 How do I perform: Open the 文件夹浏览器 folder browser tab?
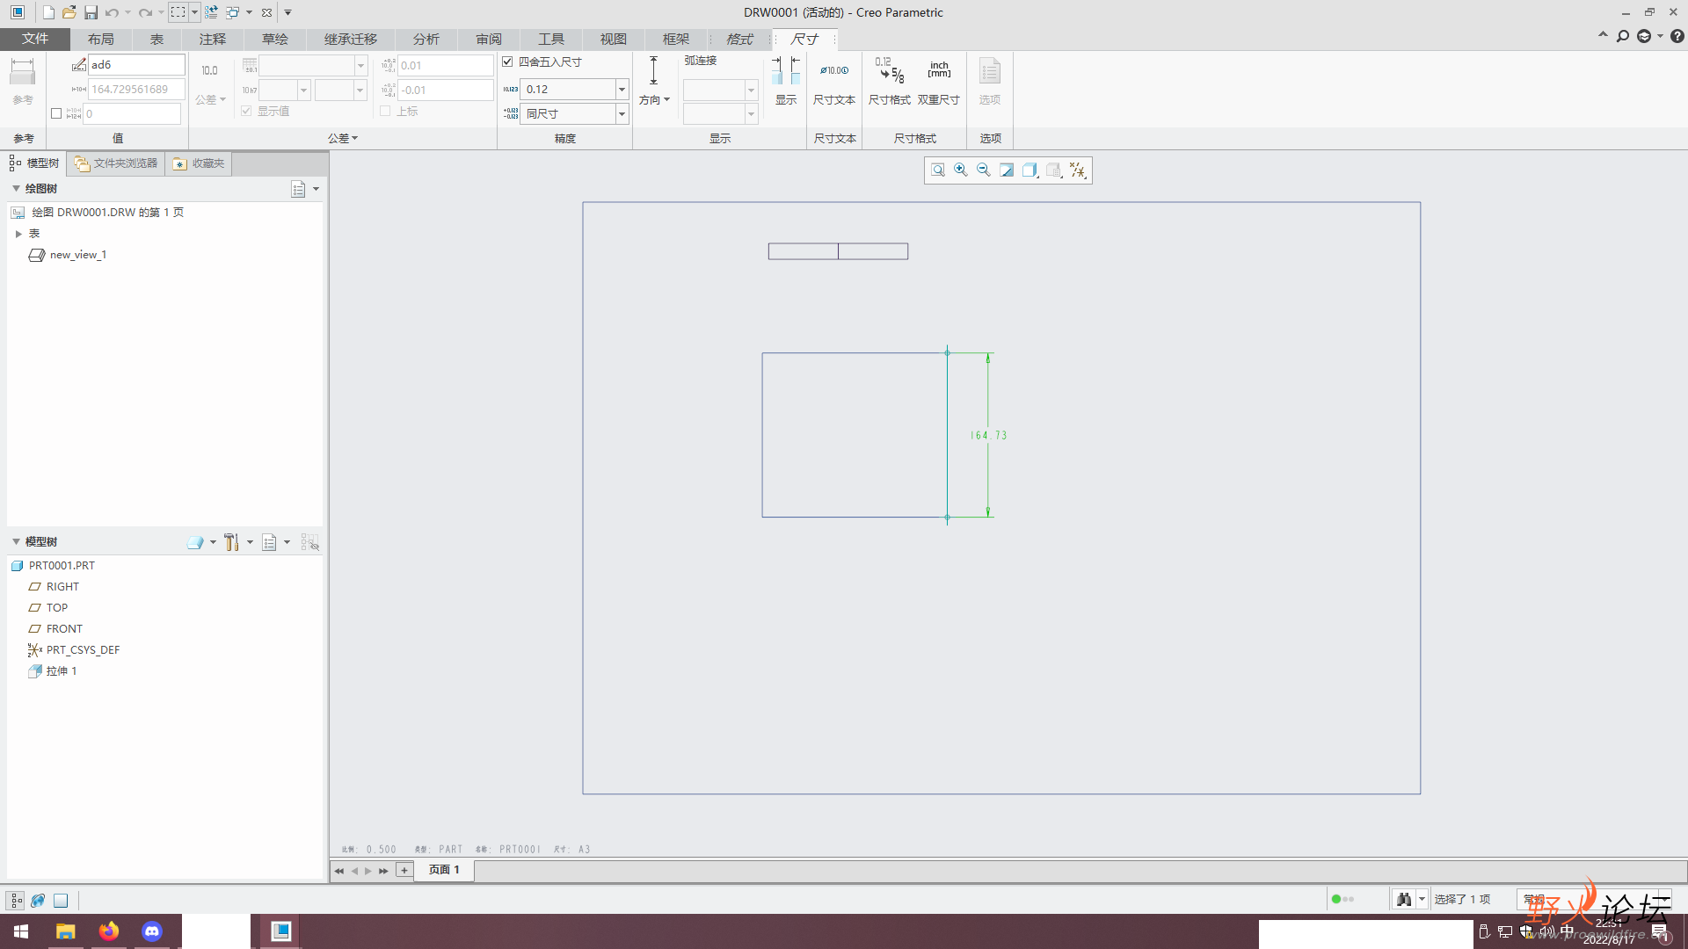(x=116, y=163)
